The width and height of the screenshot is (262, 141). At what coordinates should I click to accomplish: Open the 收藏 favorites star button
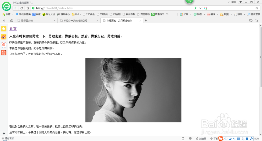click(6, 14)
